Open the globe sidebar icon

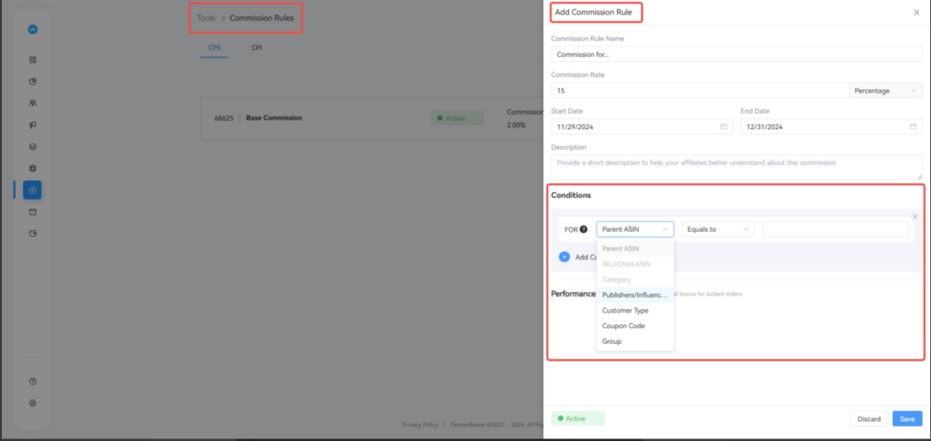click(x=33, y=169)
